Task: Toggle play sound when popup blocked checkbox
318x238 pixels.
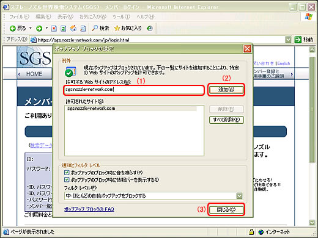Action: (x=67, y=173)
